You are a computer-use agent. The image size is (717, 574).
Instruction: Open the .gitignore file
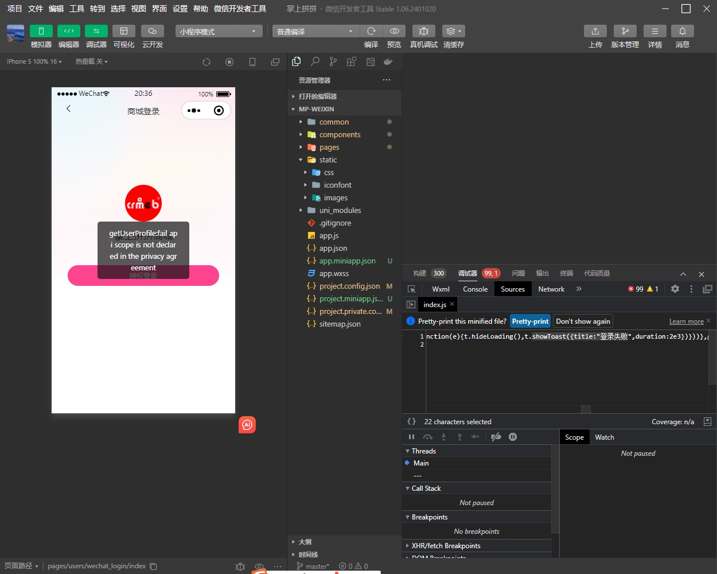pyautogui.click(x=344, y=223)
